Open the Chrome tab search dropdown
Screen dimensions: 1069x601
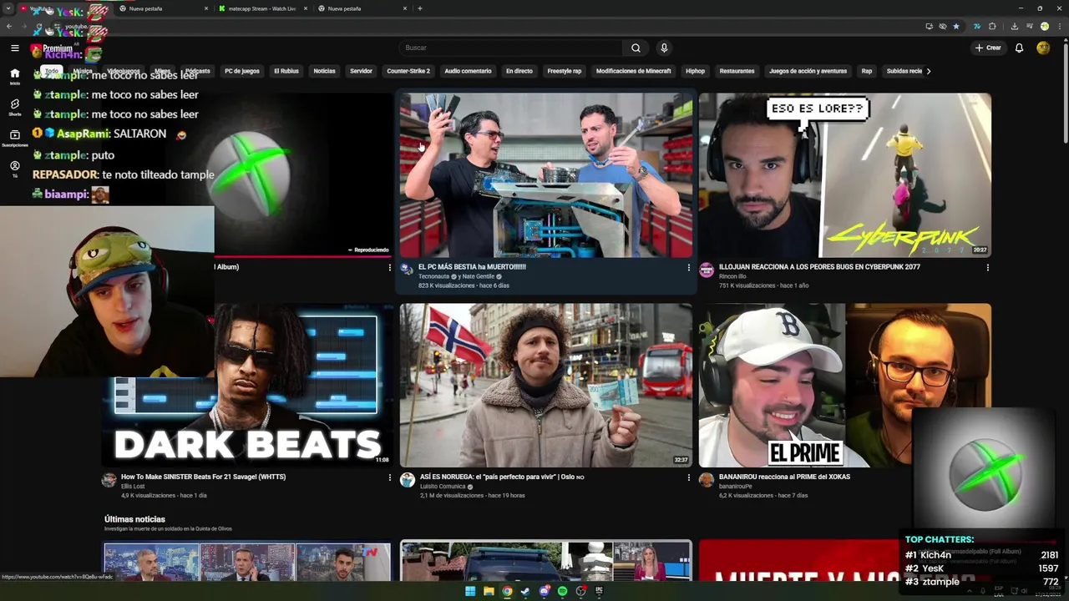[x=8, y=8]
